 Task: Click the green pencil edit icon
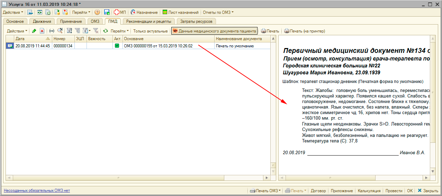34,31
